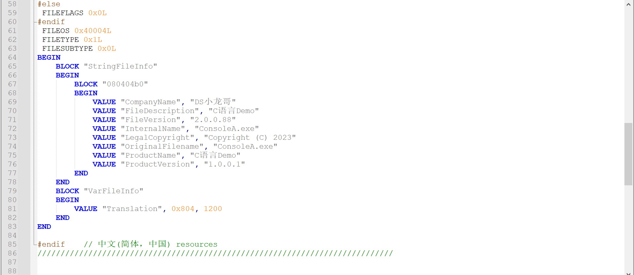Click the FILEOS value 0x40004L

[x=93, y=31]
